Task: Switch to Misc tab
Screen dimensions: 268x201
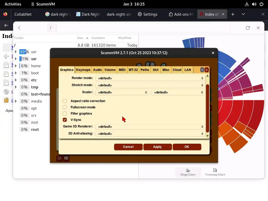Action: click(x=166, y=70)
